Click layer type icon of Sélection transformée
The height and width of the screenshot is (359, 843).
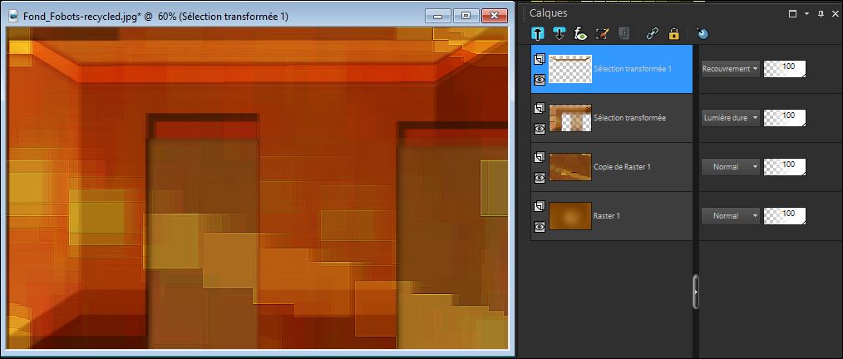540,109
